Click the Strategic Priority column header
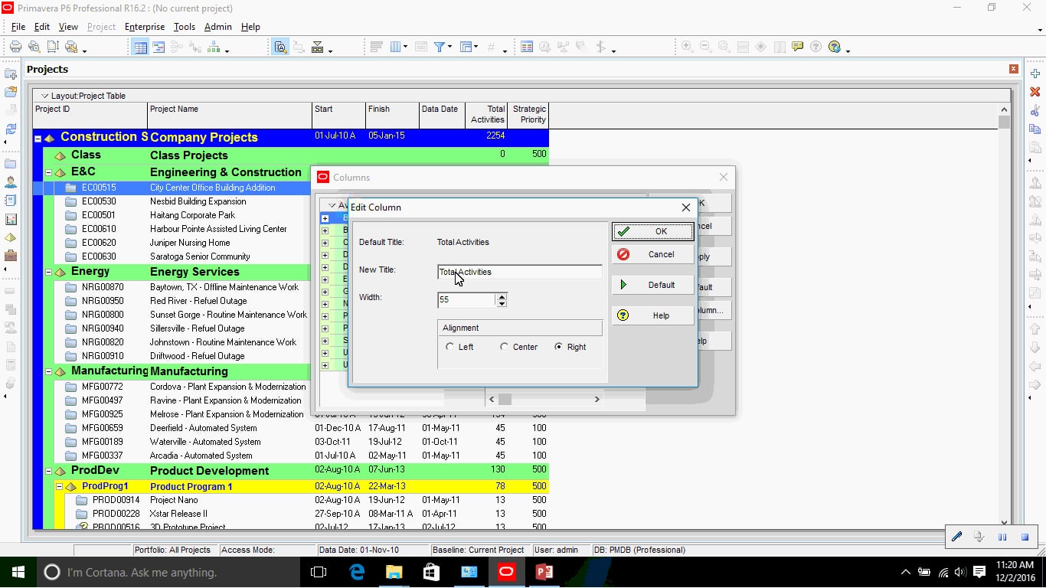Screen dimensions: 1046x588 coord(529,114)
